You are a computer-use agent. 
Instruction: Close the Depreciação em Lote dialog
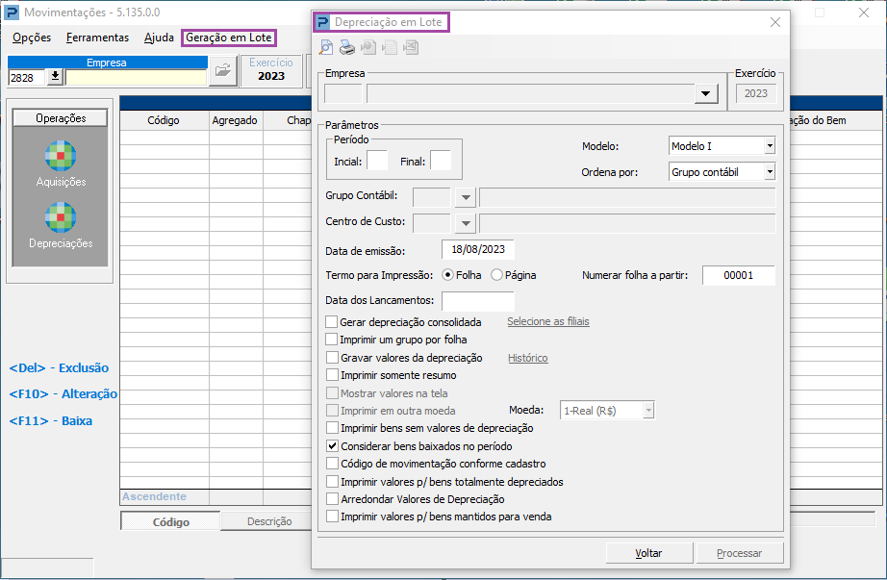[775, 22]
